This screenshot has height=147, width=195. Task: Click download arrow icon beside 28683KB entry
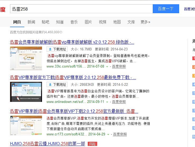(x=50, y=85)
